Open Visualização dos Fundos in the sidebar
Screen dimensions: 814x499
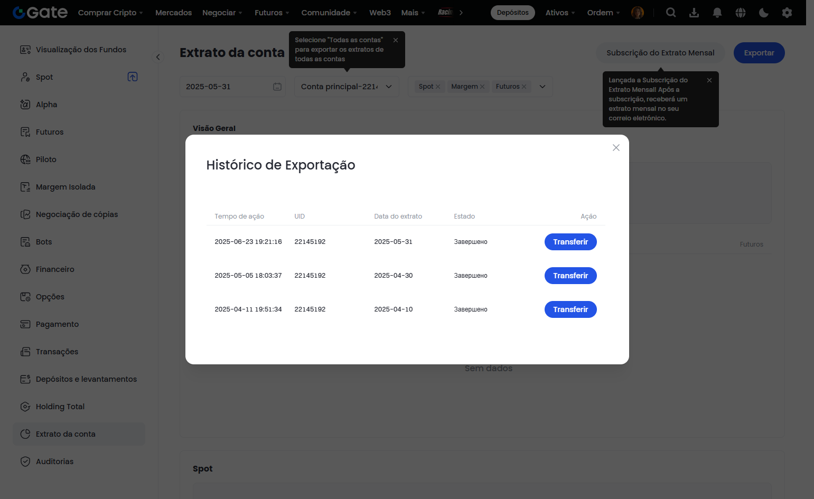(79, 50)
